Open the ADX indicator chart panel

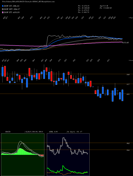pos(68,155)
